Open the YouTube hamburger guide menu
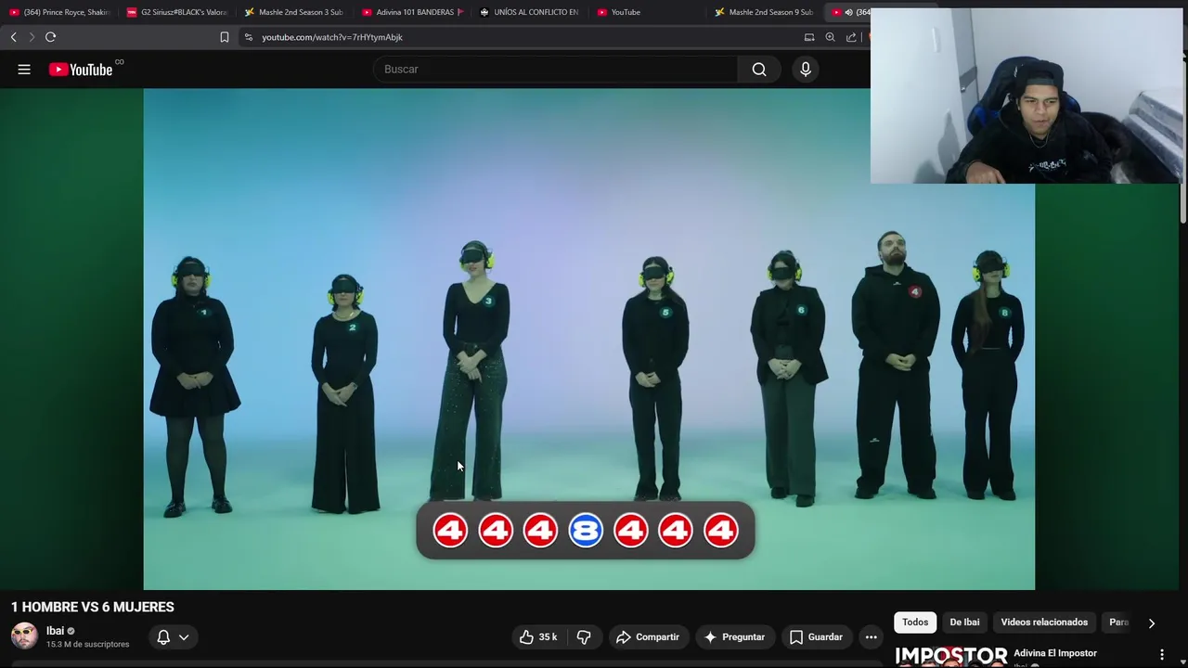Viewport: 1188px width, 668px height. pos(24,70)
